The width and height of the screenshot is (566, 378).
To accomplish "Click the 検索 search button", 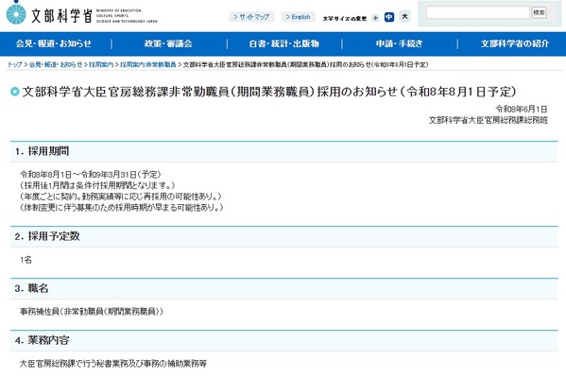I will (539, 12).
